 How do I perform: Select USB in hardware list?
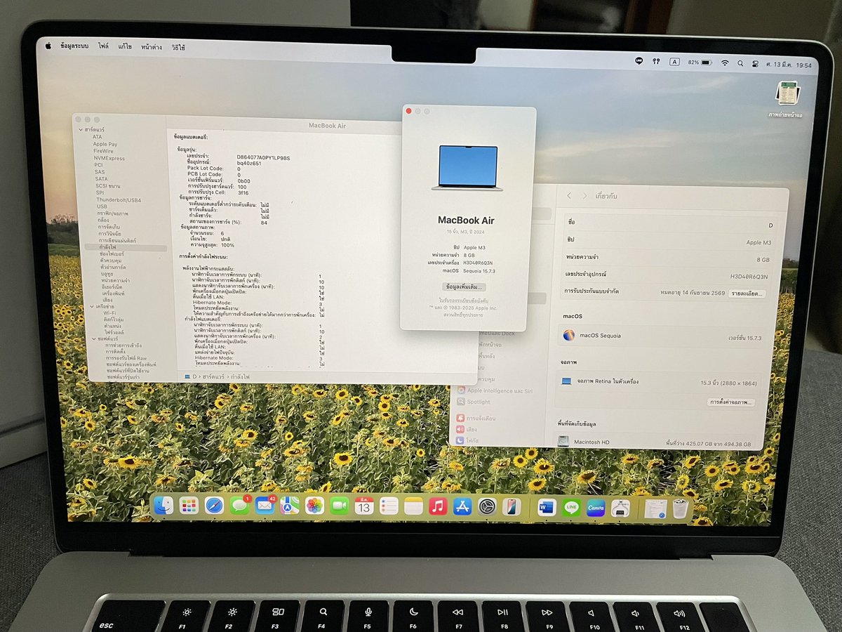click(102, 206)
